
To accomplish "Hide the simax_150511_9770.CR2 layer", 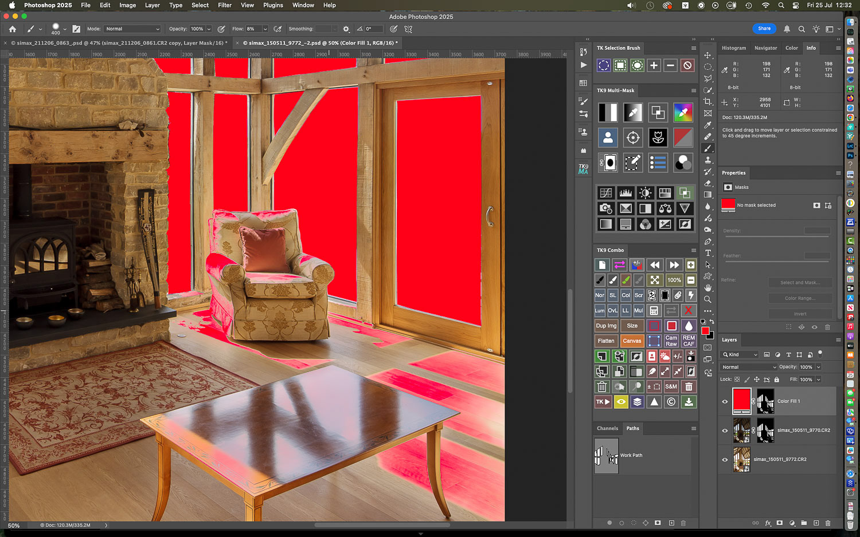I will (725, 431).
